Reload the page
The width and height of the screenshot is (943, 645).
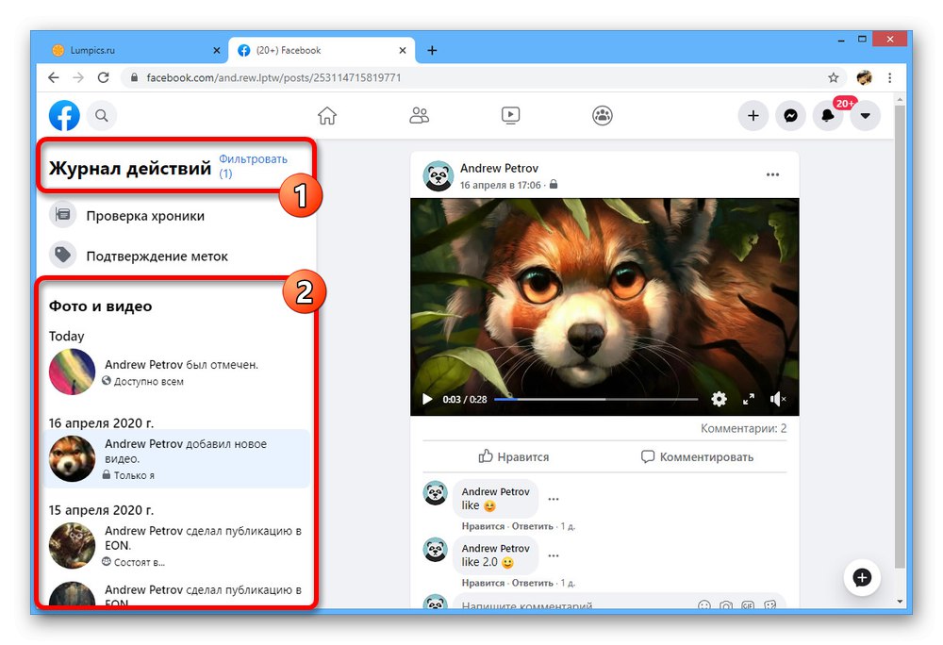pyautogui.click(x=104, y=77)
